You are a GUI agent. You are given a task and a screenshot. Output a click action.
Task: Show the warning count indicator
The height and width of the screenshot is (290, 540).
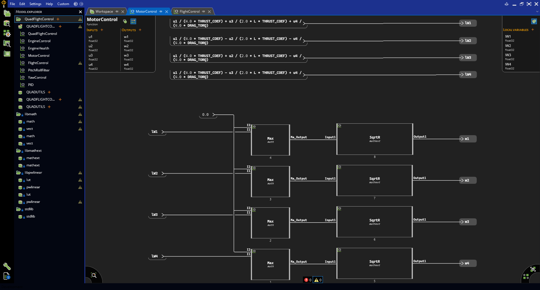coord(318,280)
